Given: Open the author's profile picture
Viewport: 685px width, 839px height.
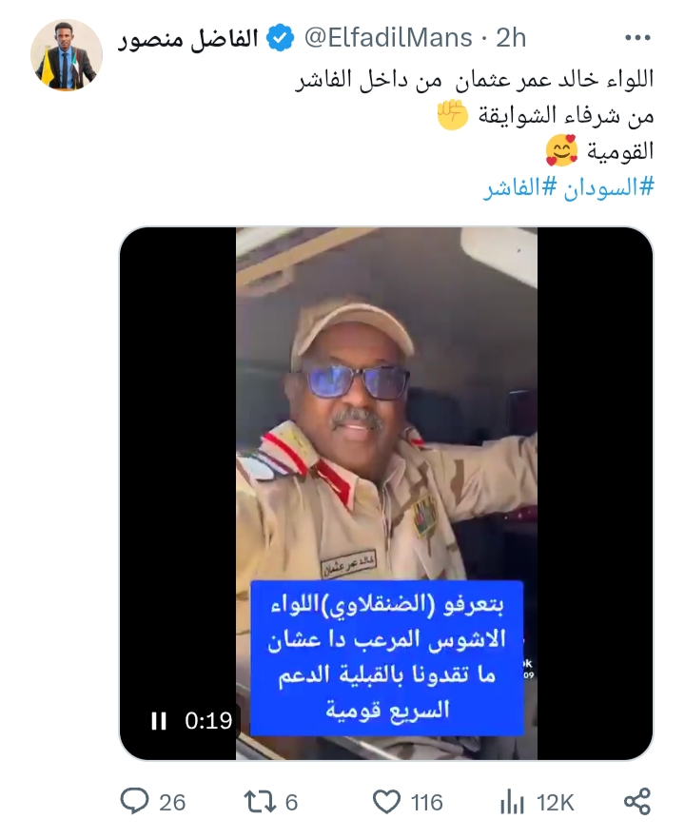Looking at the screenshot, I should click(67, 55).
